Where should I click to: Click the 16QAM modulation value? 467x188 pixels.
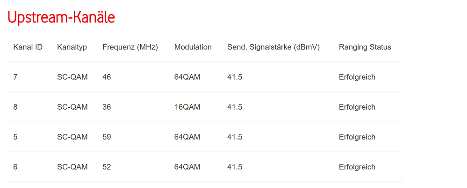[187, 107]
